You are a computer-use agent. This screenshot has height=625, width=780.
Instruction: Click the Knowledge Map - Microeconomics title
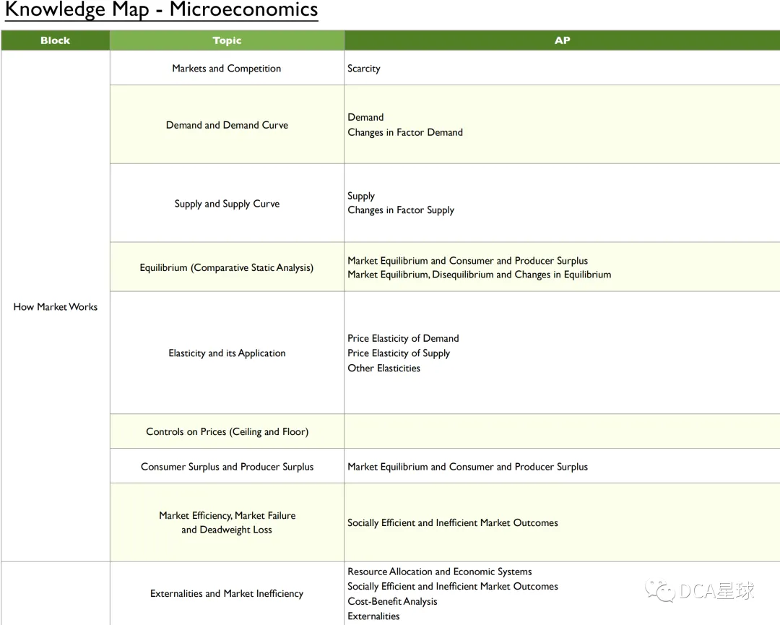(x=161, y=10)
